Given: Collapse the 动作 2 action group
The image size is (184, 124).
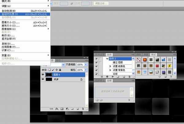Looking at the screenshot, I should click(x=107, y=58).
